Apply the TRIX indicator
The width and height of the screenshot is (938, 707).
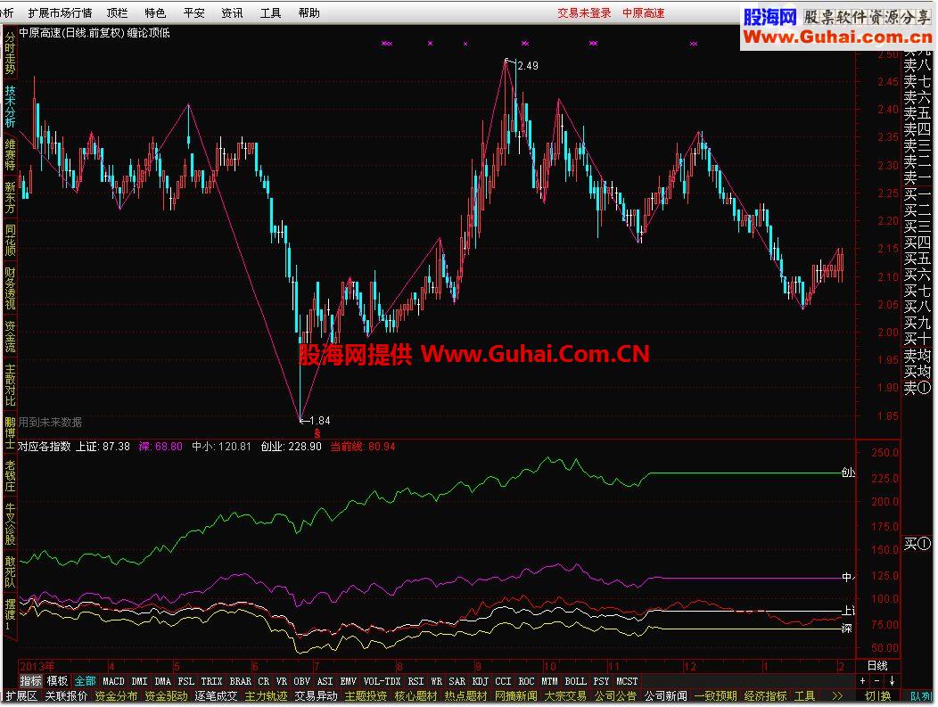click(212, 680)
